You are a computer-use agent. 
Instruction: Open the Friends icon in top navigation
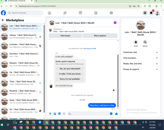pyautogui.click(x=65, y=13)
